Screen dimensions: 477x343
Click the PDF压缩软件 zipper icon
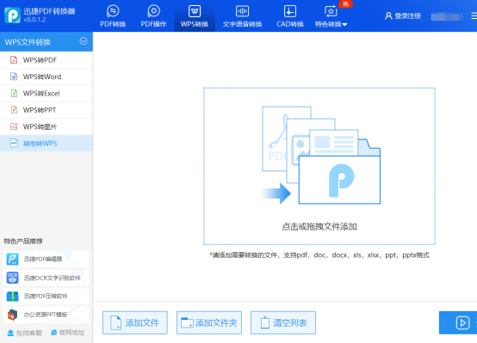point(12,297)
